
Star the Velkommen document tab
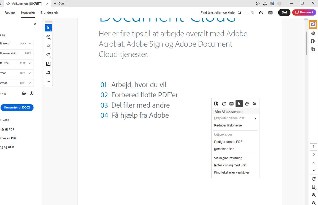(x=8, y=3)
